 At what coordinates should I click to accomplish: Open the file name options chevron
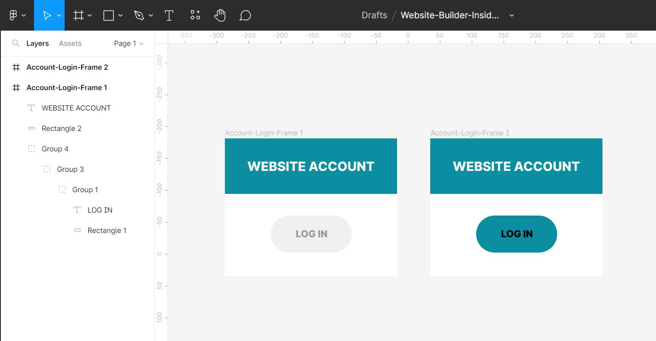point(512,15)
